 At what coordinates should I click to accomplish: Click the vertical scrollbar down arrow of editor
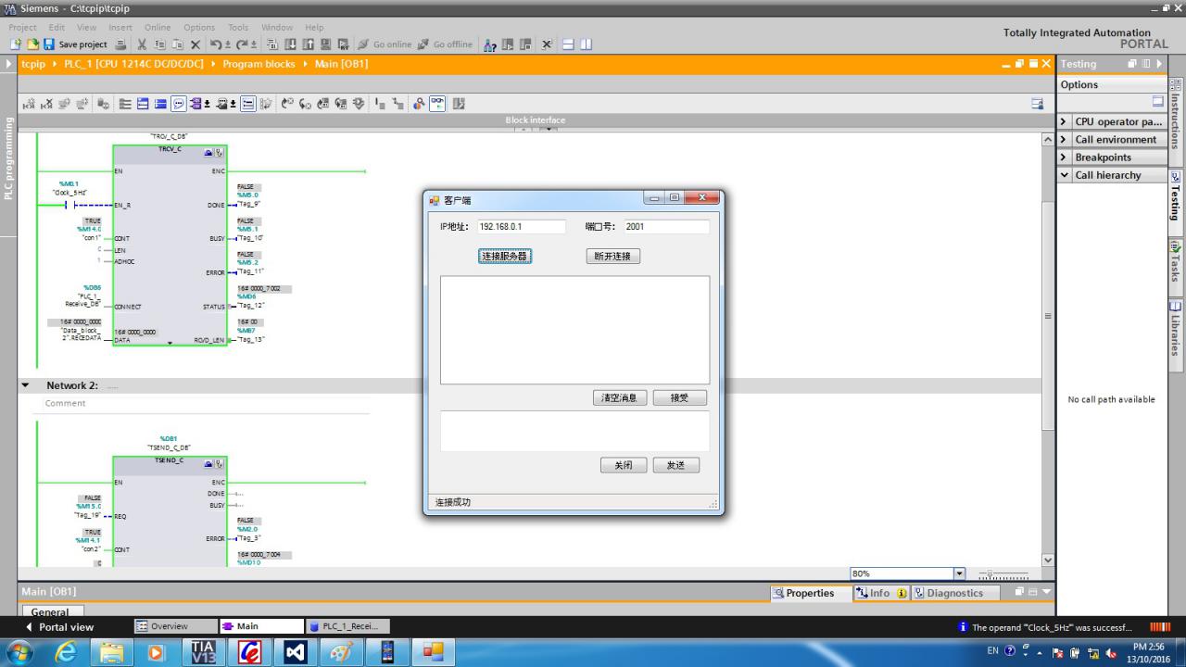click(1048, 560)
